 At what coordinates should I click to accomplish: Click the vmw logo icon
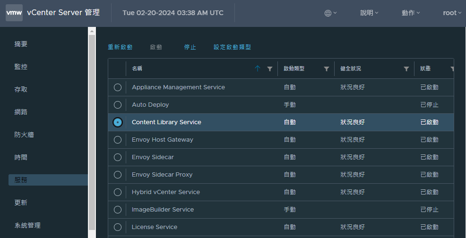14,13
